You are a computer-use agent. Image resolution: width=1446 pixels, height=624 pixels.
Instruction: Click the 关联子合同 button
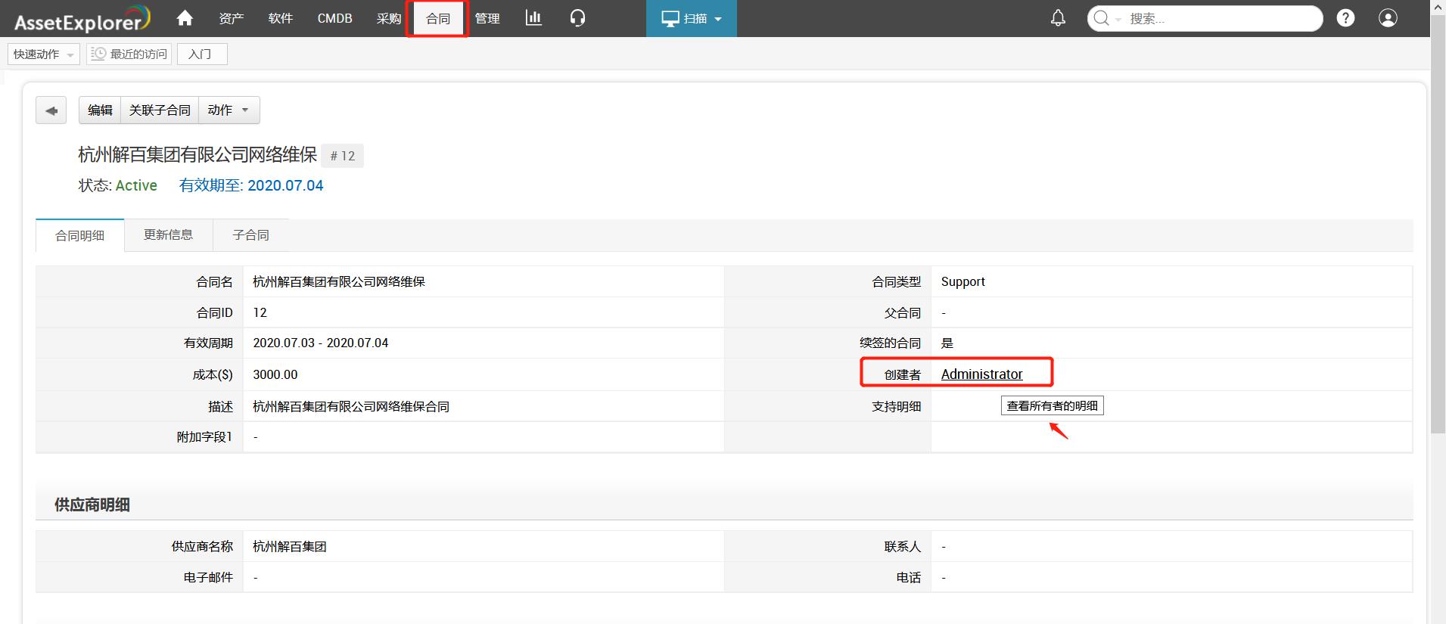[x=160, y=110]
